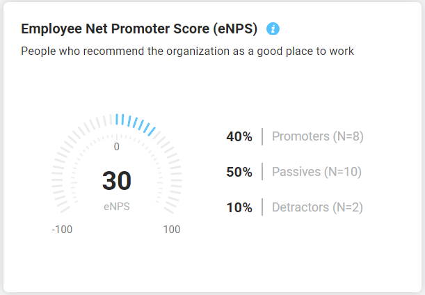Select the Detractors (N=2) label
The image size is (425, 295).
click(317, 207)
